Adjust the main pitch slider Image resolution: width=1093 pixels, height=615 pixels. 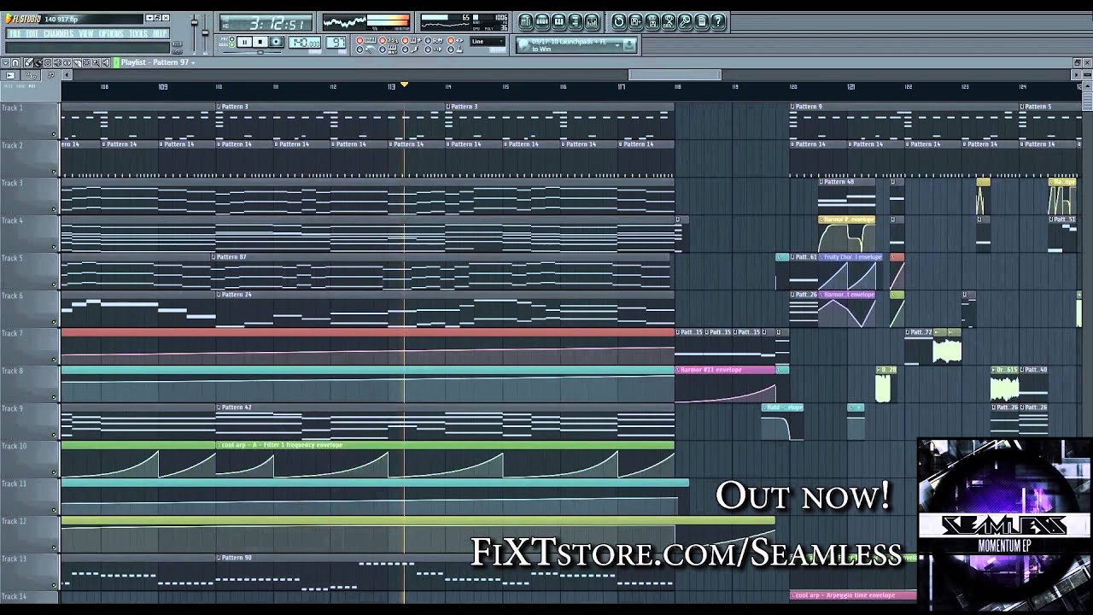205,34
